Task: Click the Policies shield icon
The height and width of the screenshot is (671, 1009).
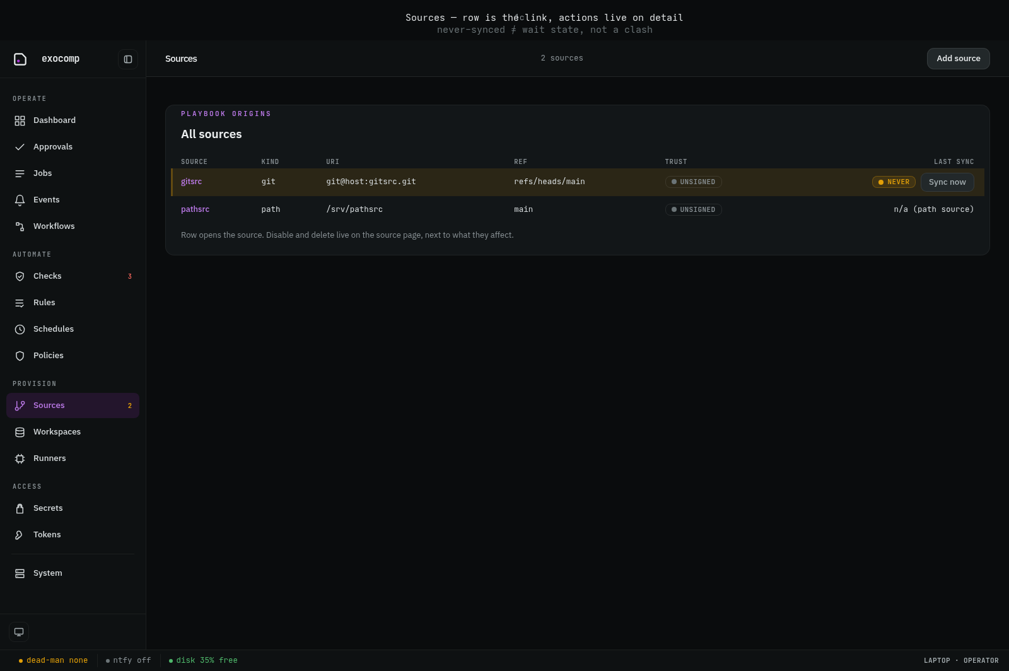Action: (x=20, y=356)
